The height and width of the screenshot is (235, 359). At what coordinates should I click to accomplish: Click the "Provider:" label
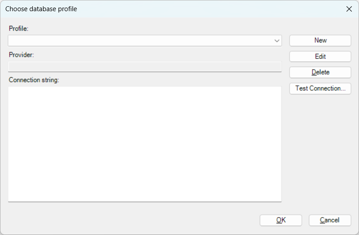[x=21, y=55]
